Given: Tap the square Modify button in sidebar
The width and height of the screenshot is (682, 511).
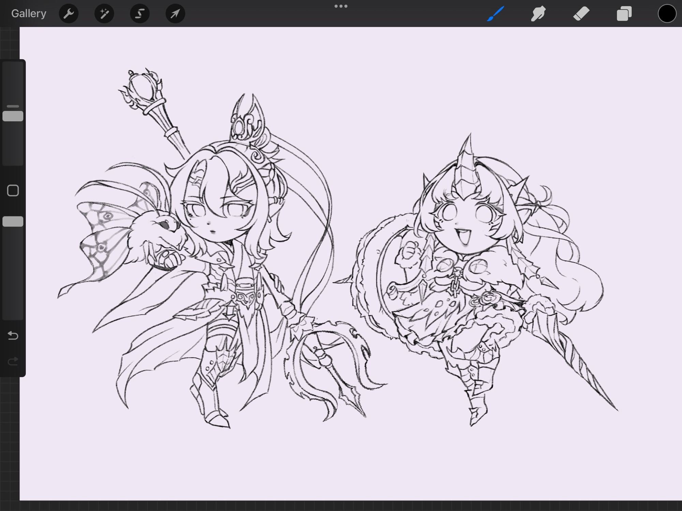Looking at the screenshot, I should 13,190.
